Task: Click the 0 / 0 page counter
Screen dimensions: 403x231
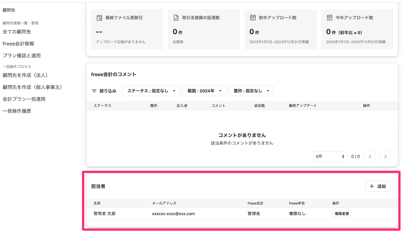Action: [355, 157]
